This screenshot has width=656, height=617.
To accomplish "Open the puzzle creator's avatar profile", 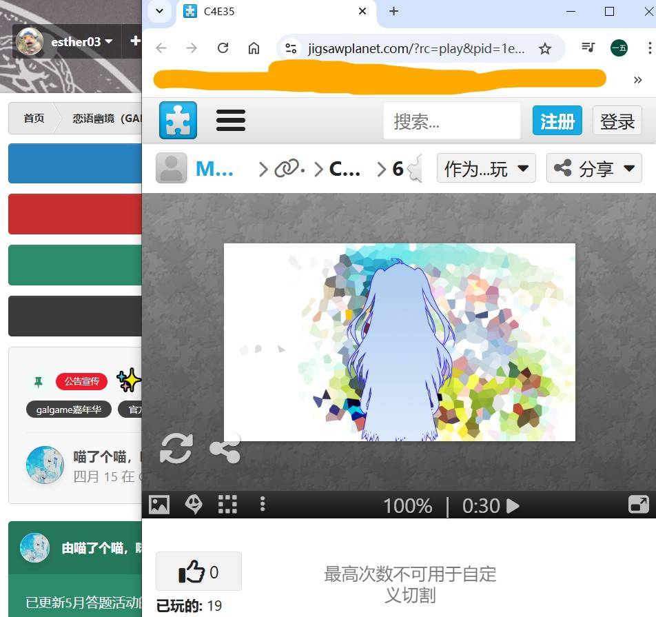I will 172,168.
